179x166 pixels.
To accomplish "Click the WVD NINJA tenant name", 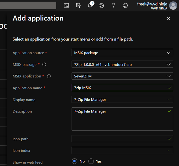I will pos(159,9).
